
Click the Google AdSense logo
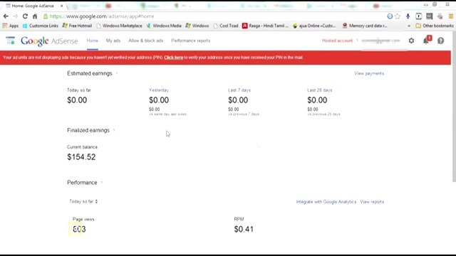click(x=49, y=41)
